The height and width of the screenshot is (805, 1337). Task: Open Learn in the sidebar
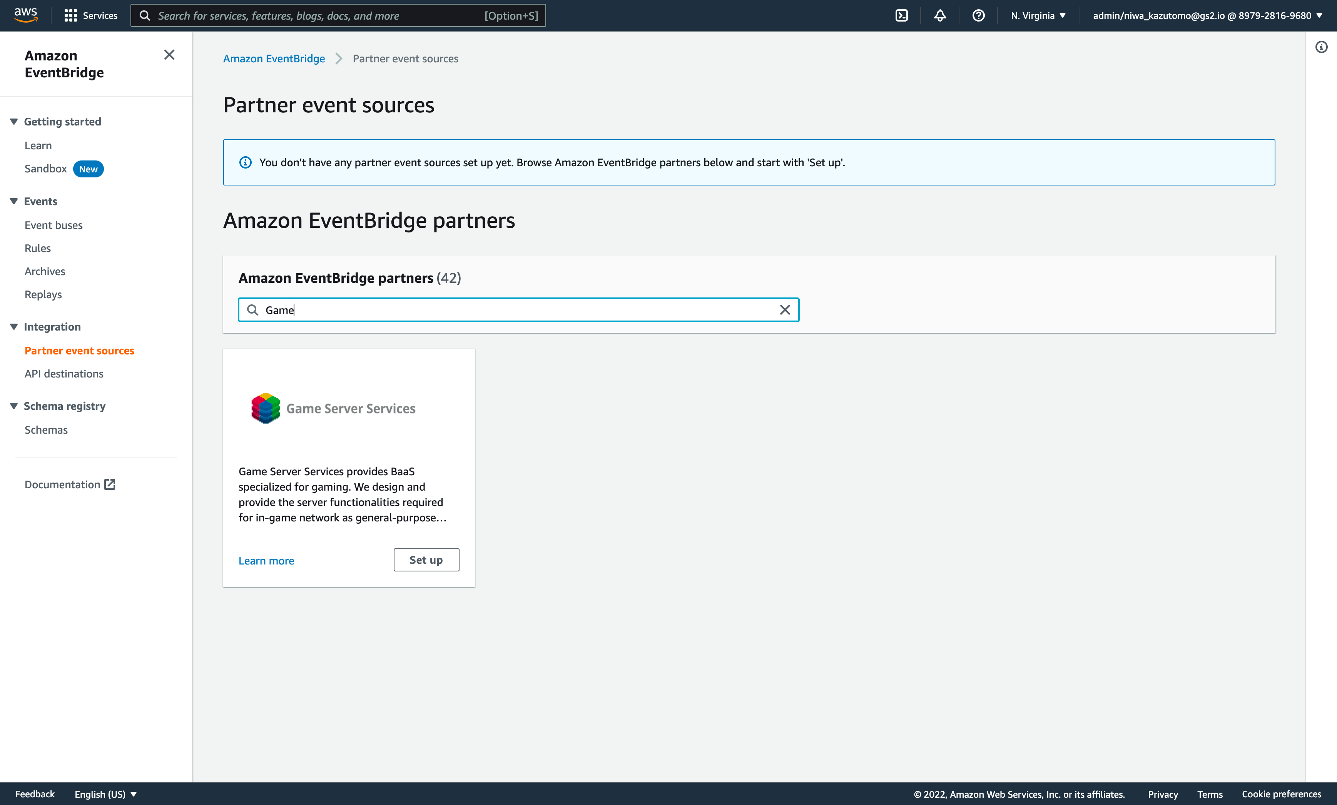click(38, 145)
